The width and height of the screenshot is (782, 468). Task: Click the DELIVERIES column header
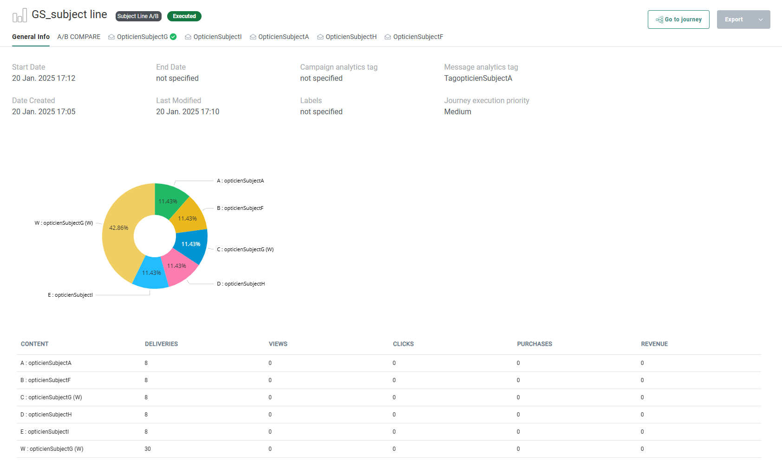161,344
